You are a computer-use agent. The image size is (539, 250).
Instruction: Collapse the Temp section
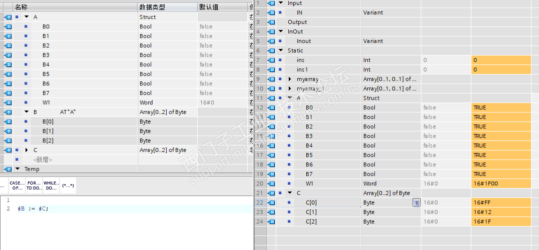[x=18, y=169]
